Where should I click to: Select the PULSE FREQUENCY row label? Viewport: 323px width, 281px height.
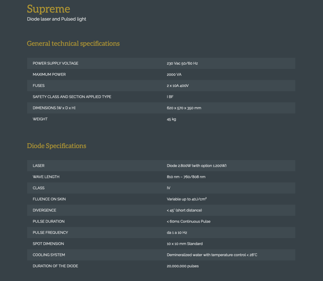[x=50, y=233]
